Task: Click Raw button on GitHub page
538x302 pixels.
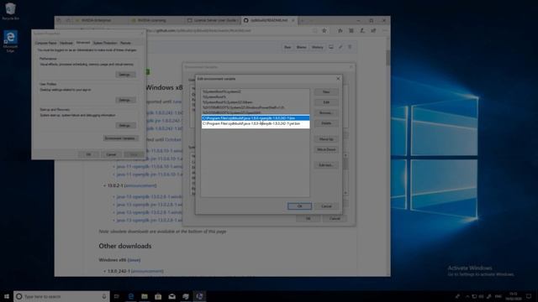Action: click(x=287, y=47)
